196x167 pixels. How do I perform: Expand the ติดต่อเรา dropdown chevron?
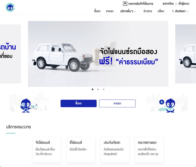[x=187, y=11]
